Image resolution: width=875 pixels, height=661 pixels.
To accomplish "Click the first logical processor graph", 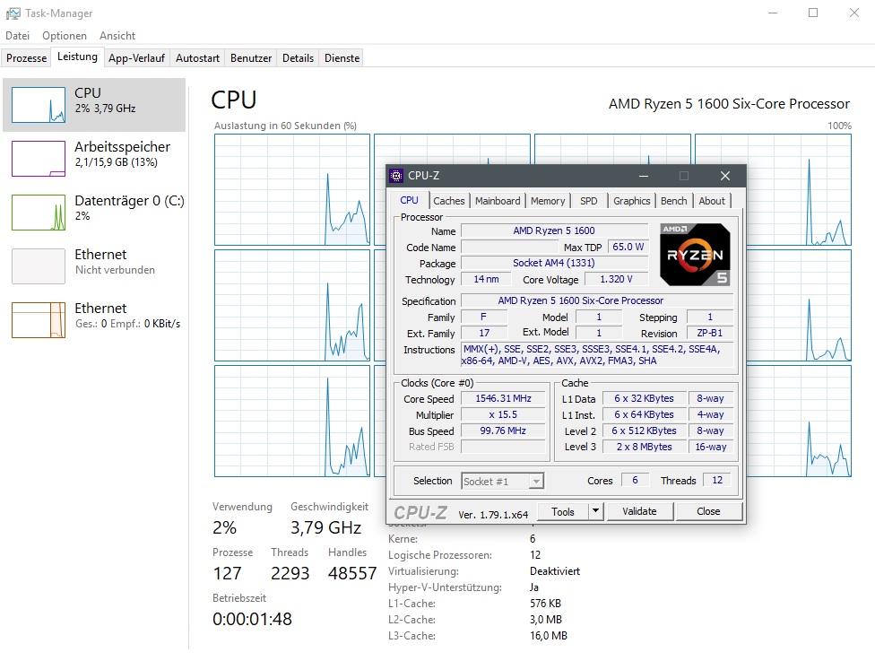I will [x=292, y=189].
